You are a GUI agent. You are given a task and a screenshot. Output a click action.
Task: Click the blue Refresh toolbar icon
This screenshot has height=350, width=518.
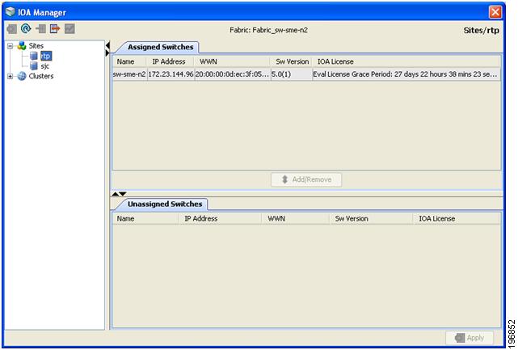(x=26, y=29)
